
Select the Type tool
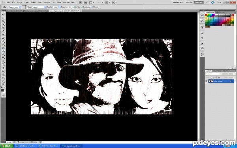pyautogui.click(x=3, y=65)
